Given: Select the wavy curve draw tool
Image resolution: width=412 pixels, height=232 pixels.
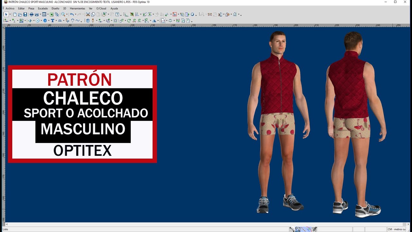Looking at the screenshot, I should point(78,21).
